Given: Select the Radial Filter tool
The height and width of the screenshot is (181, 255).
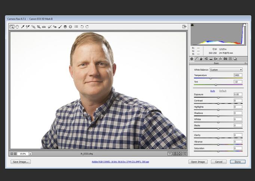Looking at the screenshot, I should (x=70, y=27).
